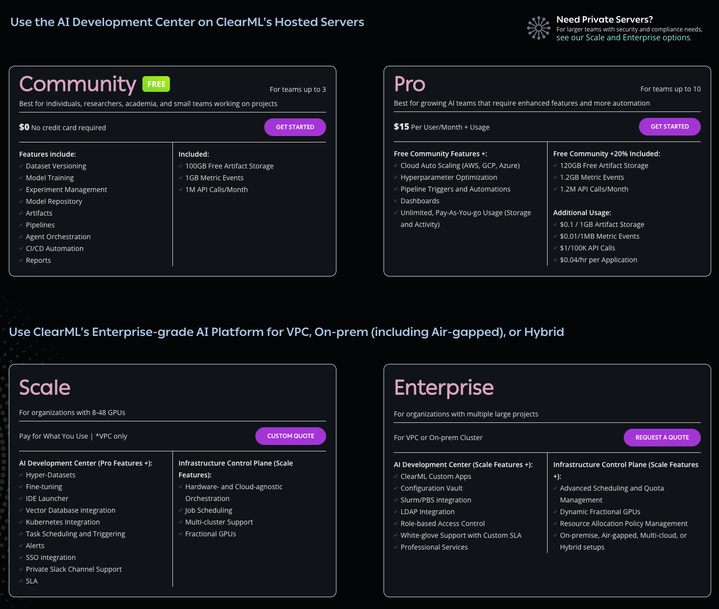Click the checkmark next to $1/100K API Calls
The width and height of the screenshot is (719, 609).
[555, 249]
